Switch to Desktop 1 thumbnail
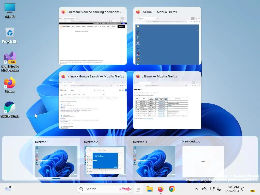The image size is (260, 195). (56, 161)
